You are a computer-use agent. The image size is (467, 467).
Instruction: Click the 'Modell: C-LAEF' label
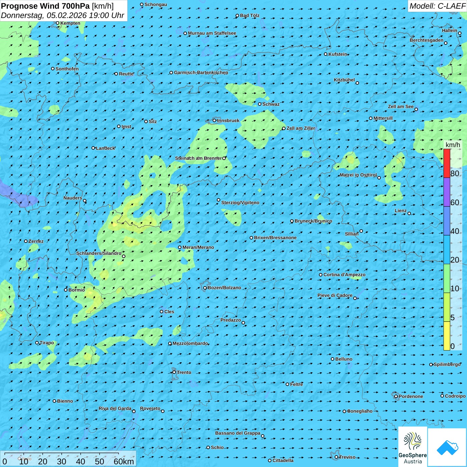pos(437,6)
